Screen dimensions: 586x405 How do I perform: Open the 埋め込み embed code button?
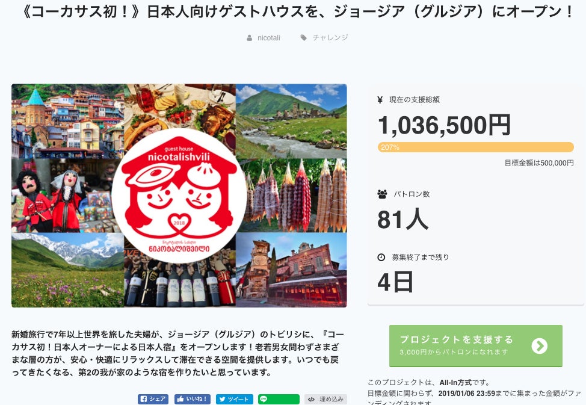pos(325,399)
